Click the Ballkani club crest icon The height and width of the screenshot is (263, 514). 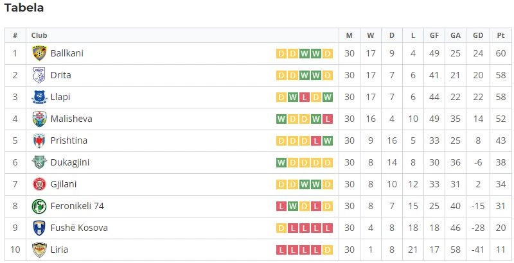(39, 53)
